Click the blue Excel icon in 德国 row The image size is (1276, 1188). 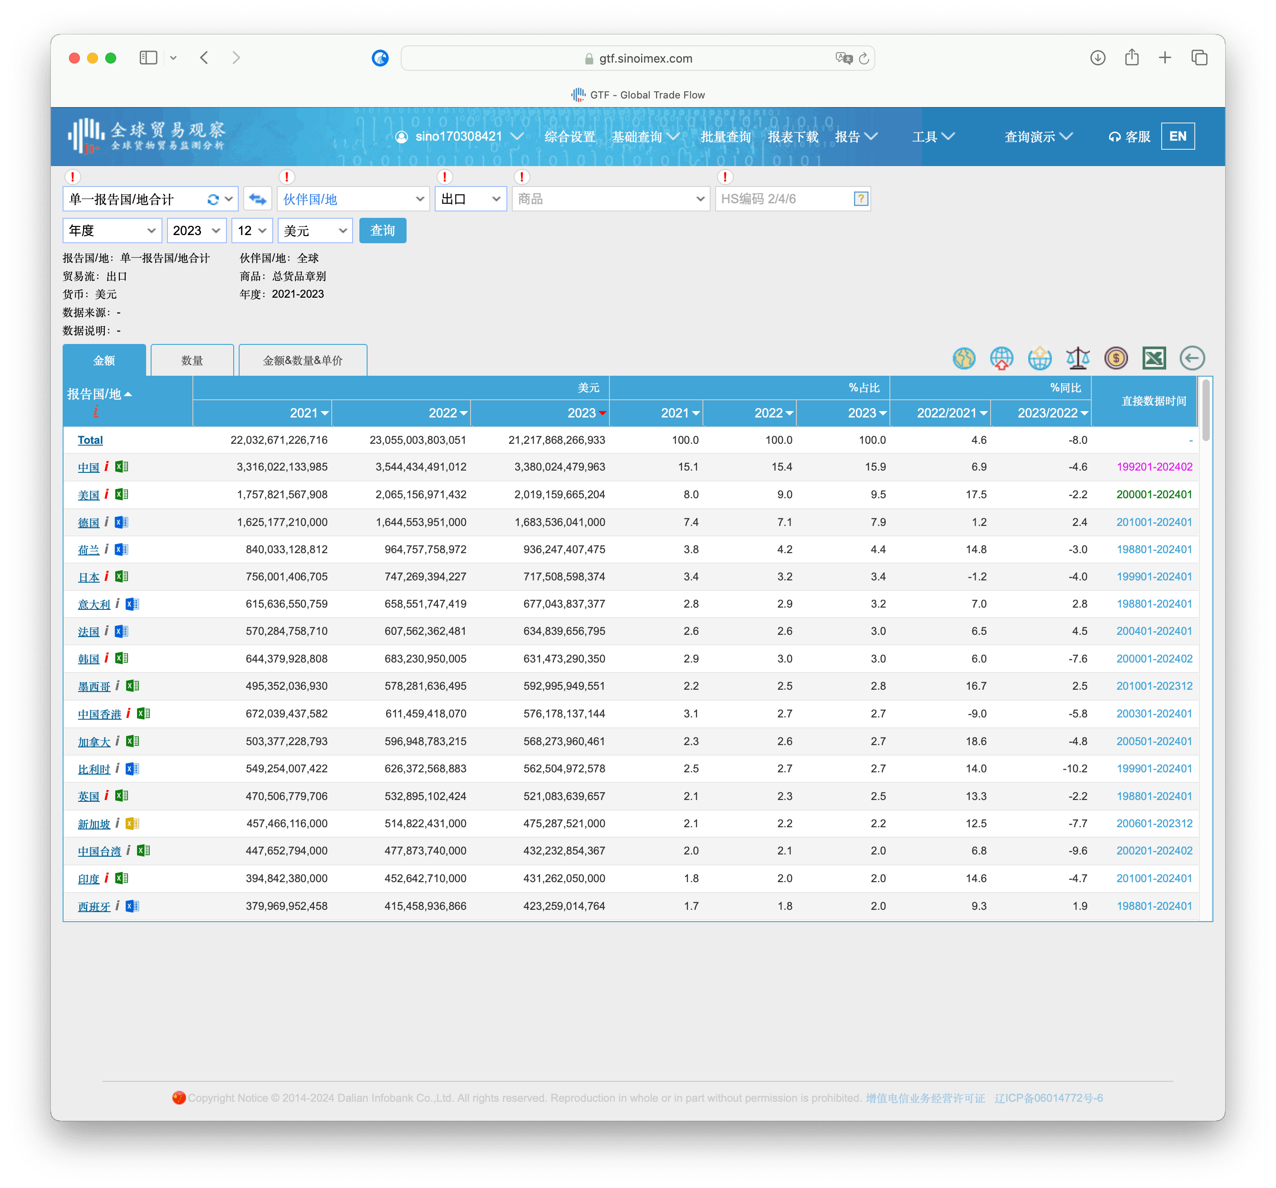[x=121, y=522]
